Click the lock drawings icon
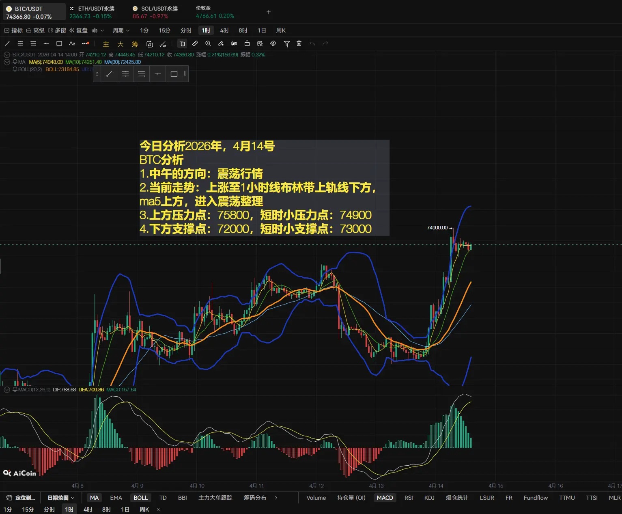This screenshot has height=514, width=622. click(x=247, y=43)
